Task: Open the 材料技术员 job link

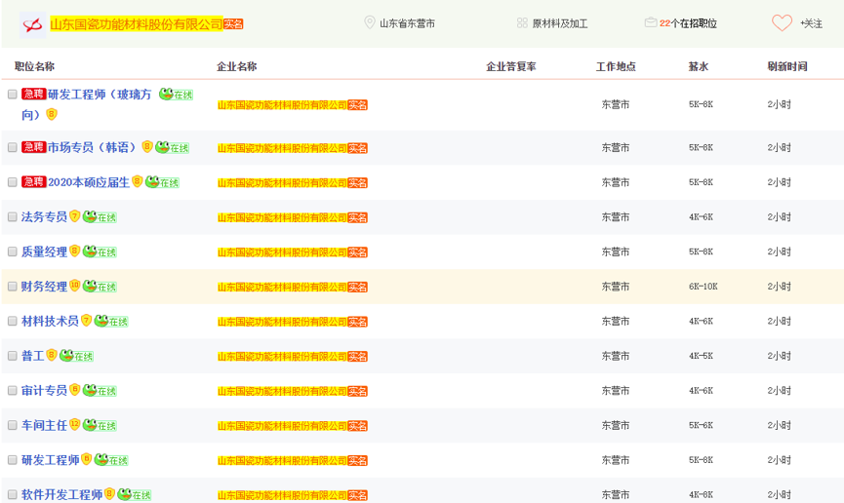Action: click(x=50, y=321)
